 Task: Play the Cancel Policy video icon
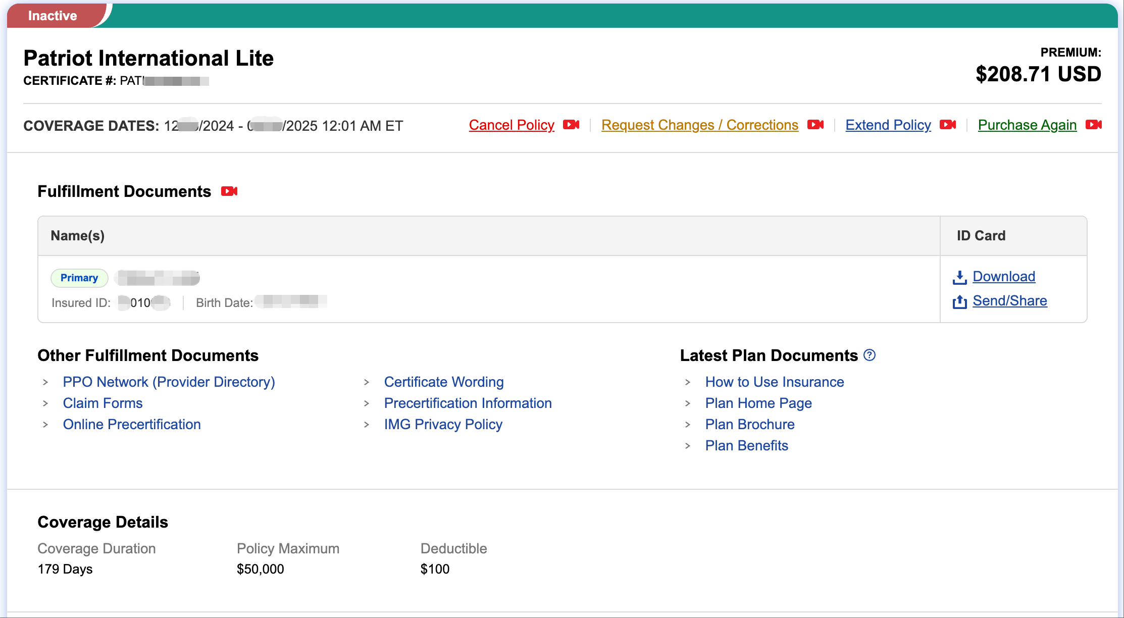tap(571, 125)
